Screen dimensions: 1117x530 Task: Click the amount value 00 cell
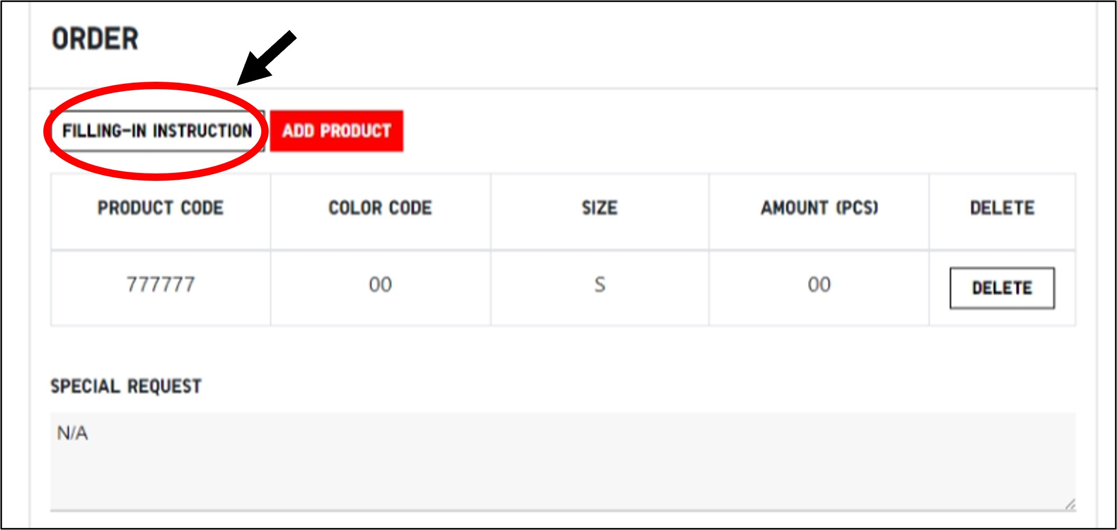point(819,285)
